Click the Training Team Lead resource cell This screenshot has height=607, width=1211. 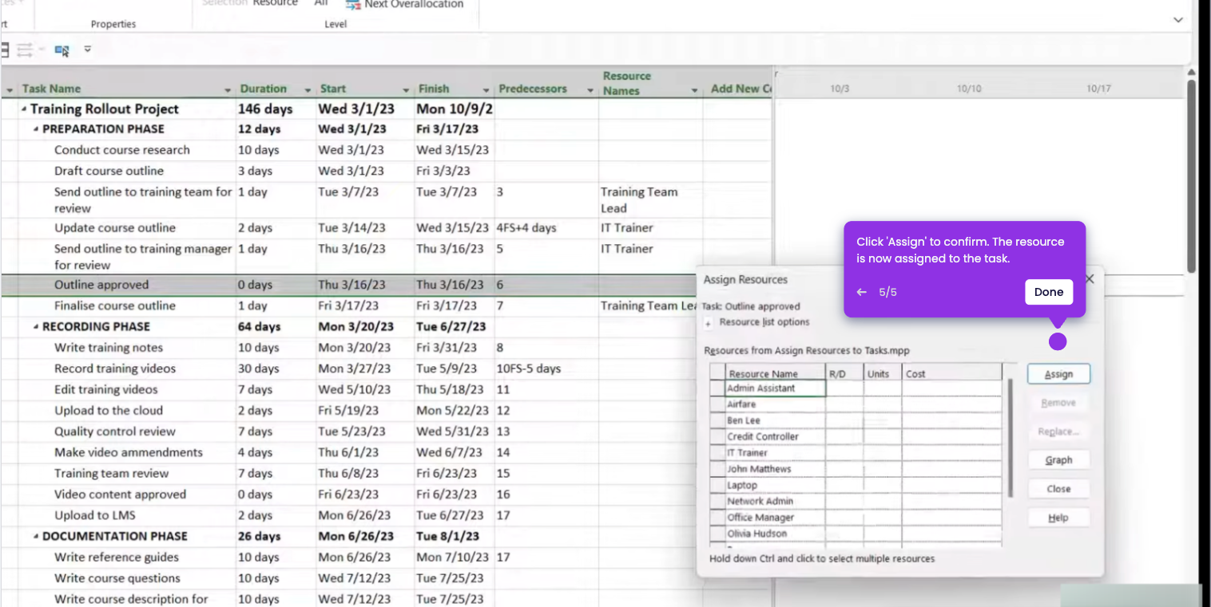point(650,199)
